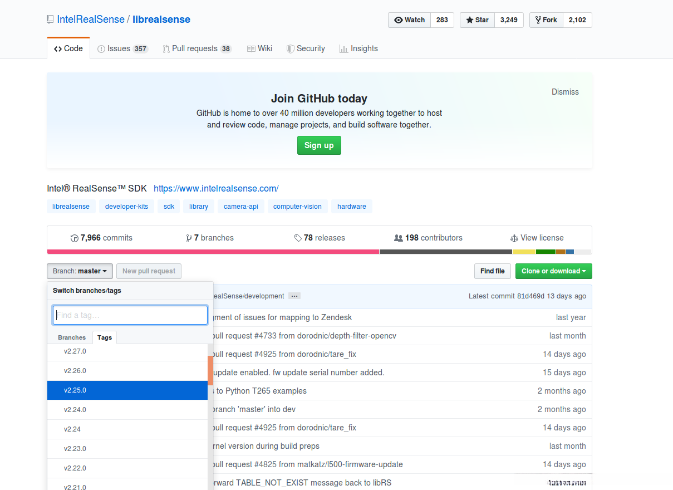Switch to the Code tab
This screenshot has width=673, height=490.
68,48
